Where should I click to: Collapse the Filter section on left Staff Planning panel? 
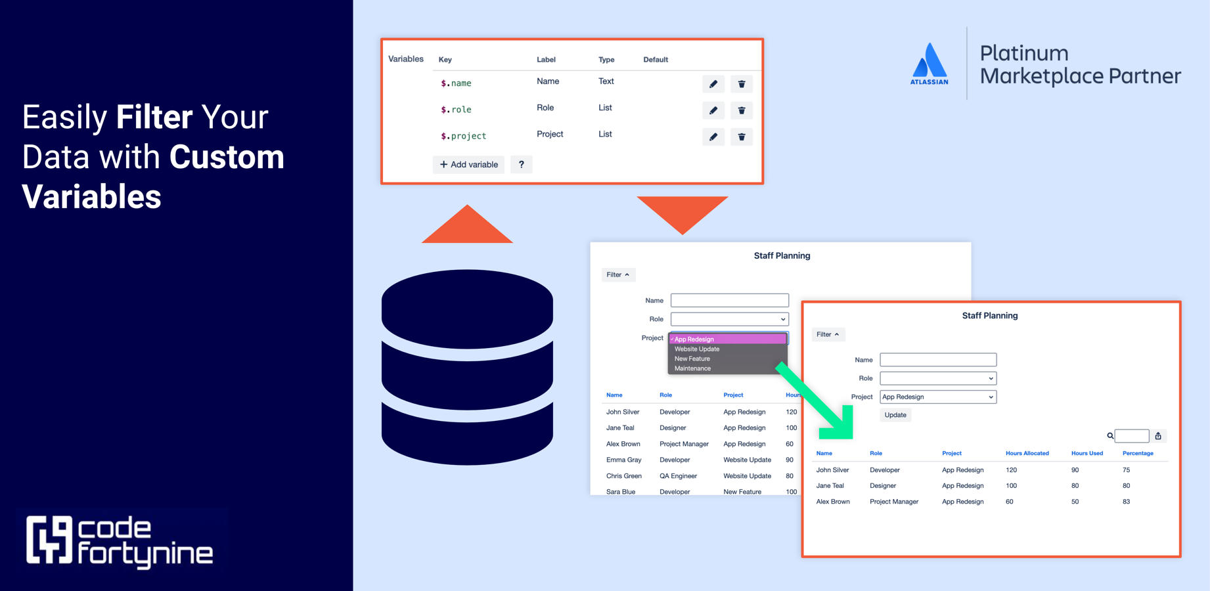[x=618, y=274]
